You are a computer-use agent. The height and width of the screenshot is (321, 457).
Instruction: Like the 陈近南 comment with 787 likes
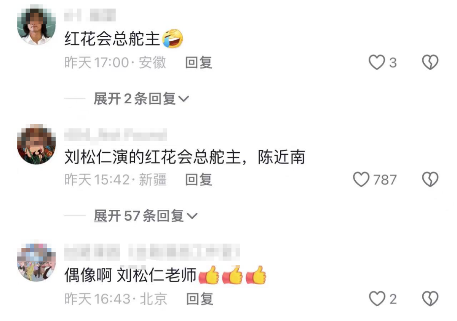361,179
